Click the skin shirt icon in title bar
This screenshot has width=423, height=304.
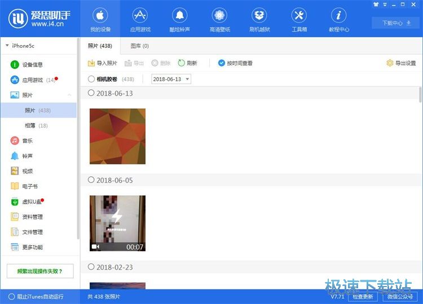point(376,5)
